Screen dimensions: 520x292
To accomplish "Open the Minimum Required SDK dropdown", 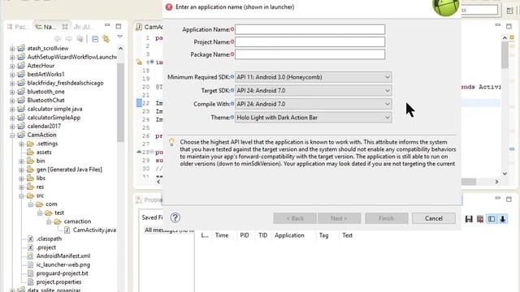I will click(x=313, y=77).
